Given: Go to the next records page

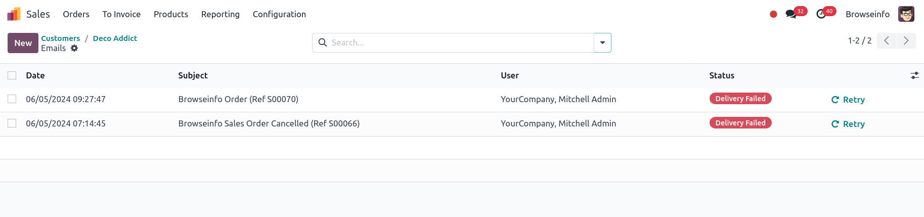Looking at the screenshot, I should [906, 40].
